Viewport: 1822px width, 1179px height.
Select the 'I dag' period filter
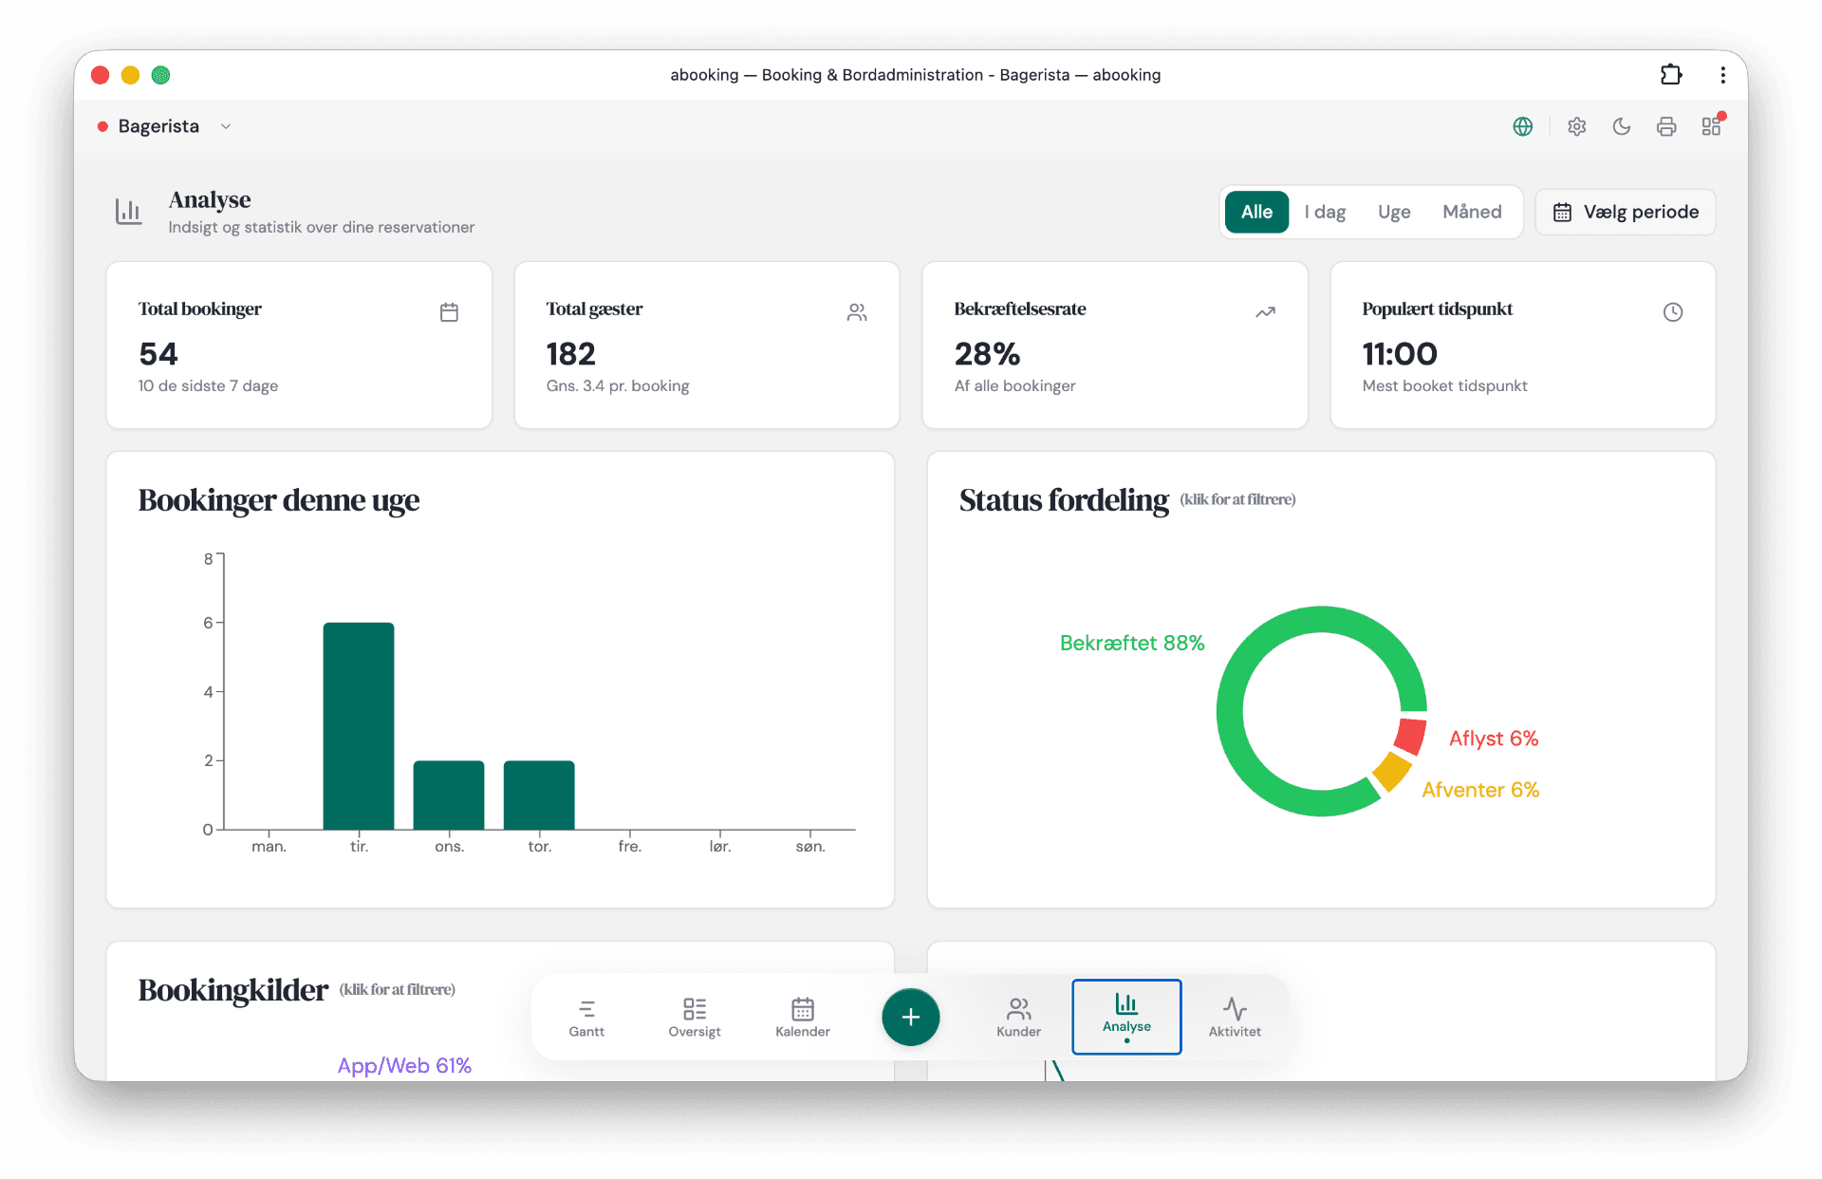coord(1325,212)
